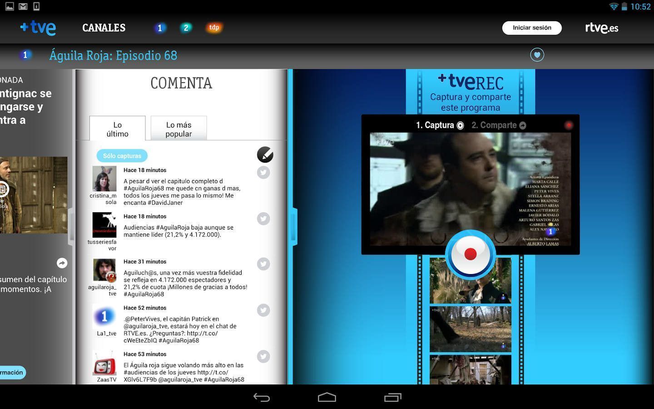Tap the Android home button
654x409 pixels.
(327, 397)
